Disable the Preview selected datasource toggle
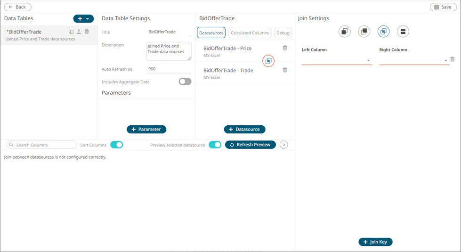 click(215, 145)
